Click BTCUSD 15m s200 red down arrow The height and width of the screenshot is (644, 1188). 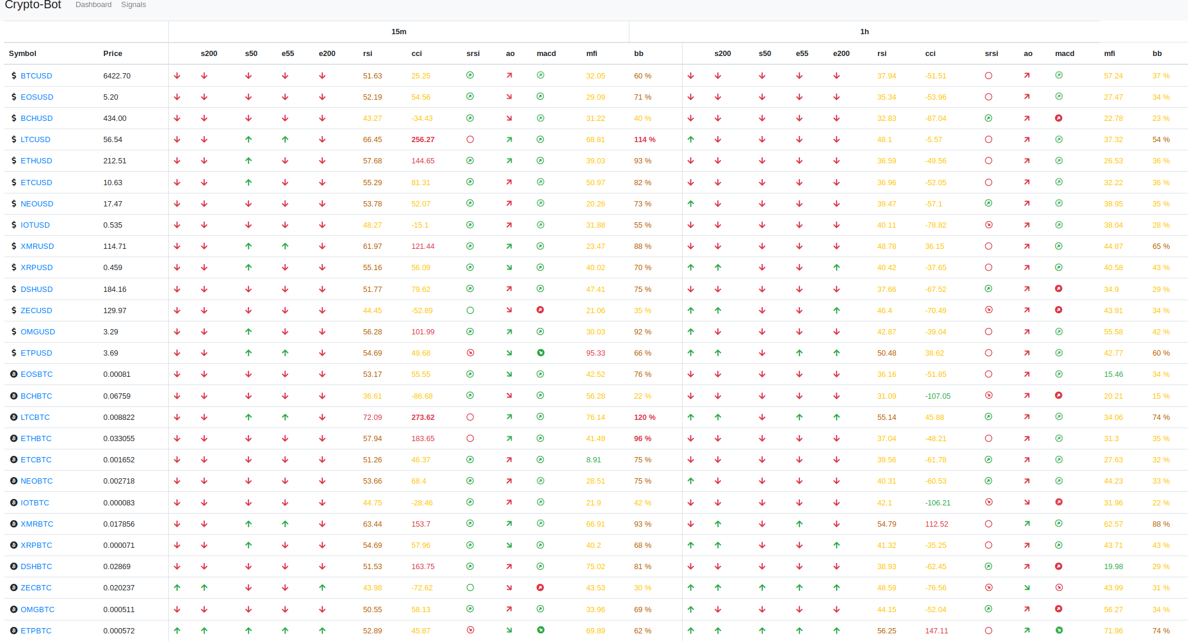pos(204,75)
